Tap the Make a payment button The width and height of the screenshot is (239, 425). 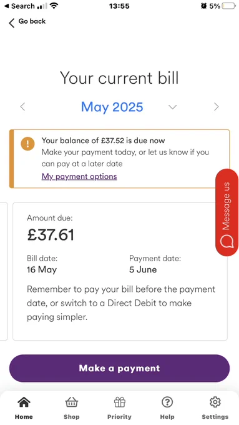pyautogui.click(x=119, y=368)
